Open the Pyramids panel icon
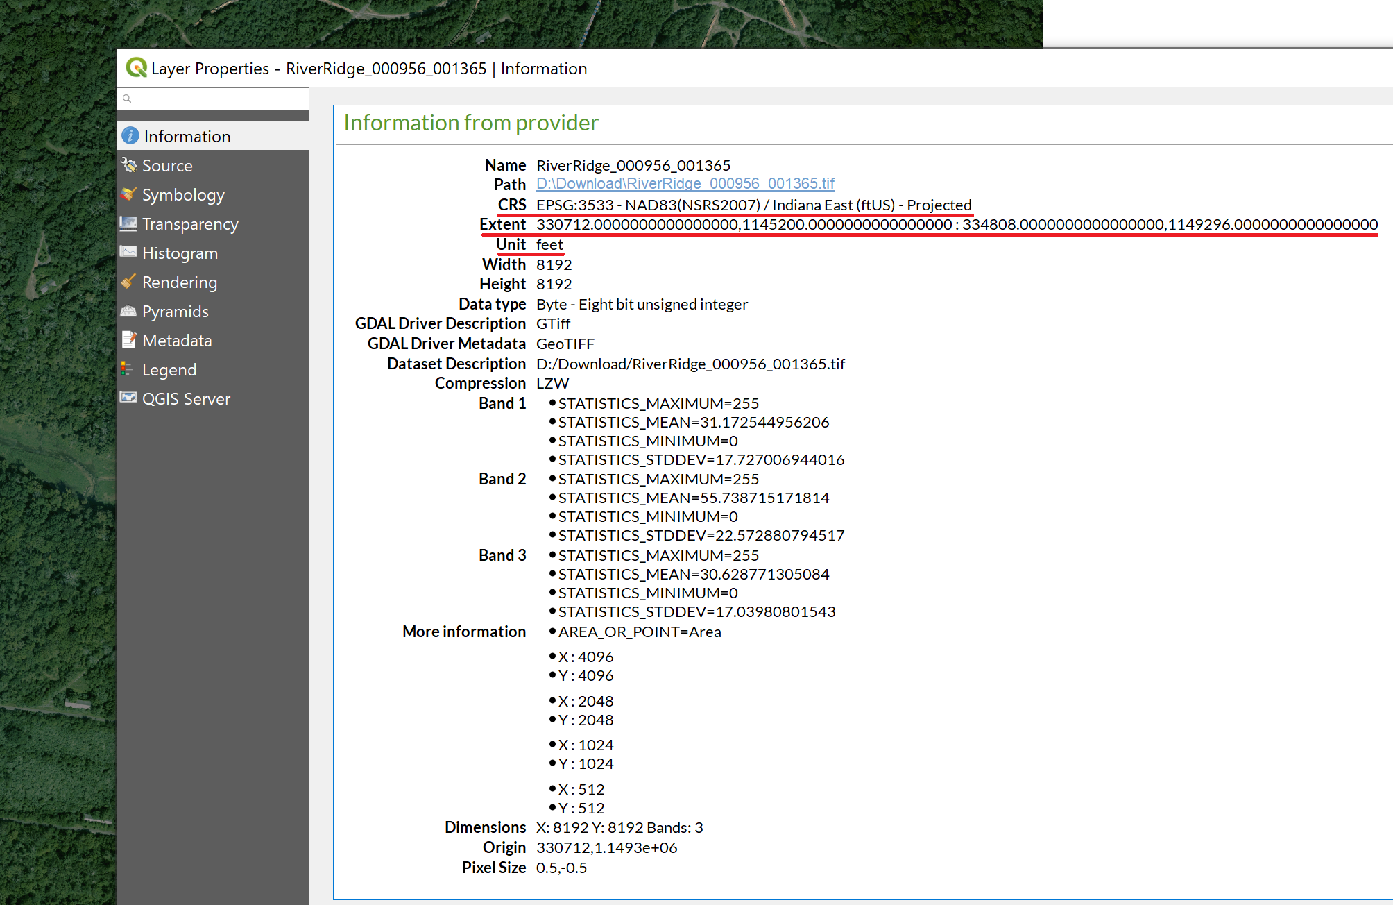The image size is (1393, 905). (129, 311)
